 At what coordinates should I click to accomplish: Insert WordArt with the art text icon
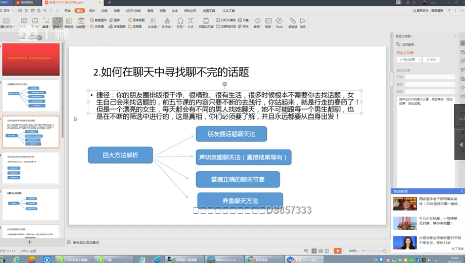(167, 22)
